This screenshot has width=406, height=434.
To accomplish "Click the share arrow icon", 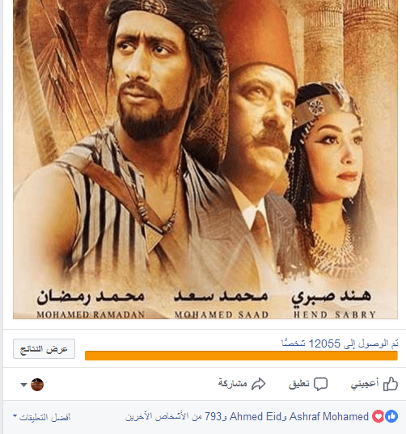I will (x=258, y=384).
